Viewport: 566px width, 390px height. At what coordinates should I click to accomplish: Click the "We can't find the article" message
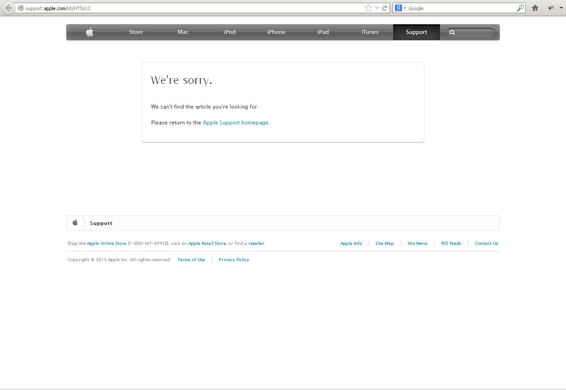coord(205,107)
